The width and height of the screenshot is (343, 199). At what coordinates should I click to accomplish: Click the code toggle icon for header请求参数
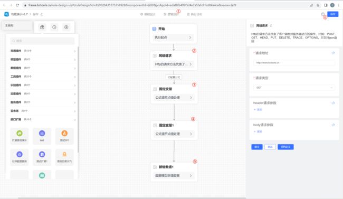click(333, 103)
